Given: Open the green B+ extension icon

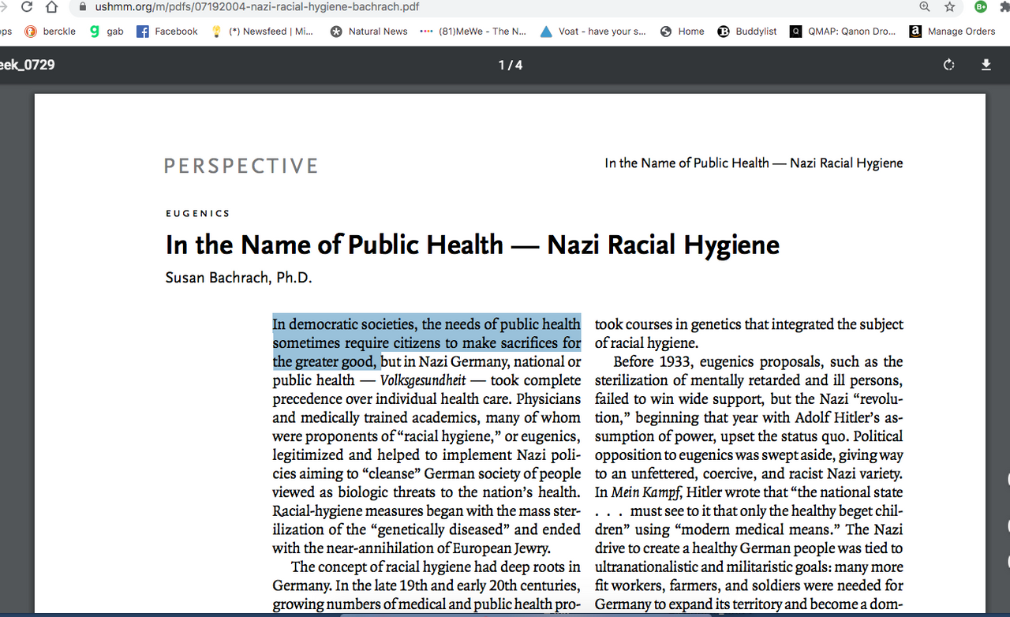Looking at the screenshot, I should (x=981, y=7).
